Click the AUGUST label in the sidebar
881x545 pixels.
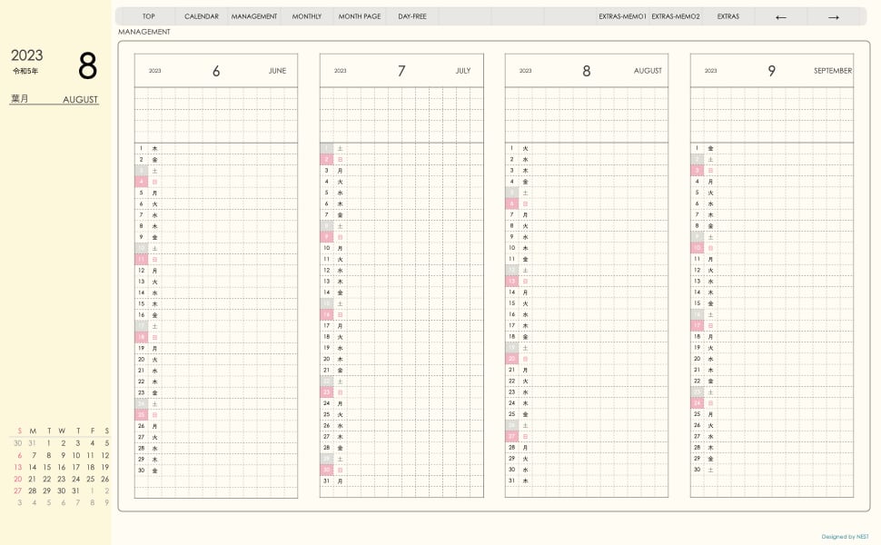(80, 99)
